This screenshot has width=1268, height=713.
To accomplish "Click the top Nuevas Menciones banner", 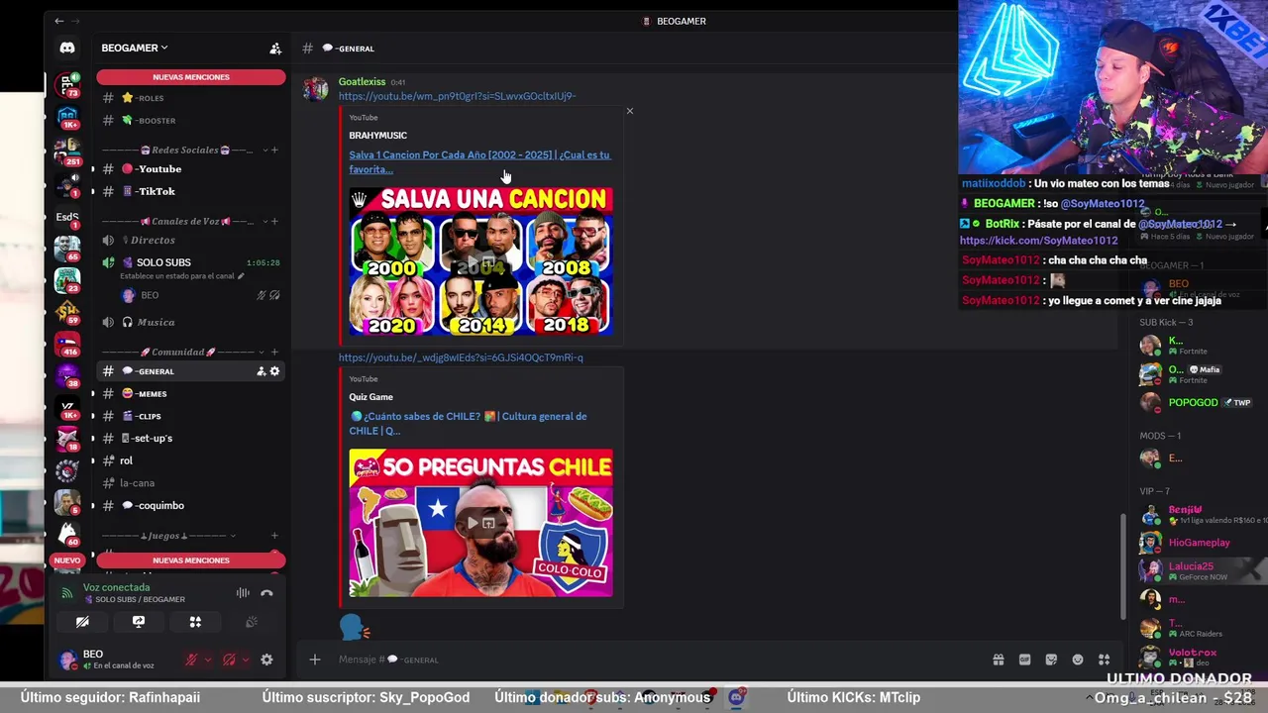I will point(190,77).
